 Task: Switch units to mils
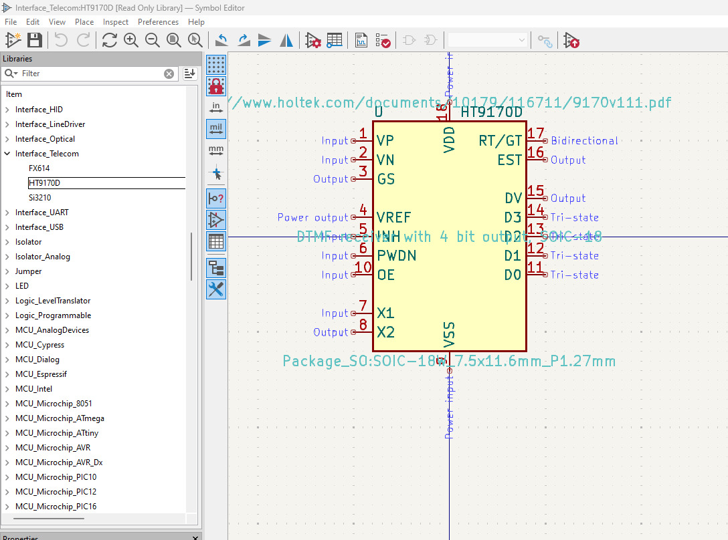click(216, 129)
